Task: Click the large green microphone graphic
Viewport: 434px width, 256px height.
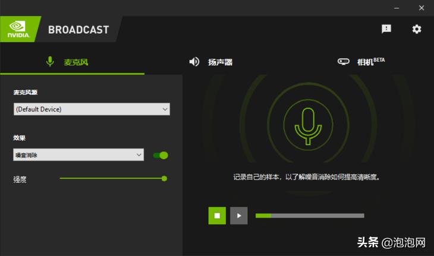Action: tap(308, 125)
